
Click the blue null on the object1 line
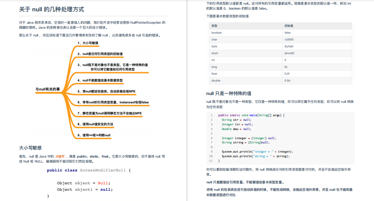pos(105,190)
